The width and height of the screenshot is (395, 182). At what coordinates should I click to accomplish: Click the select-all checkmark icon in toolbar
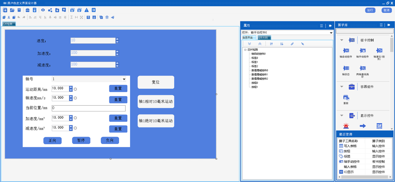[x=101, y=17]
